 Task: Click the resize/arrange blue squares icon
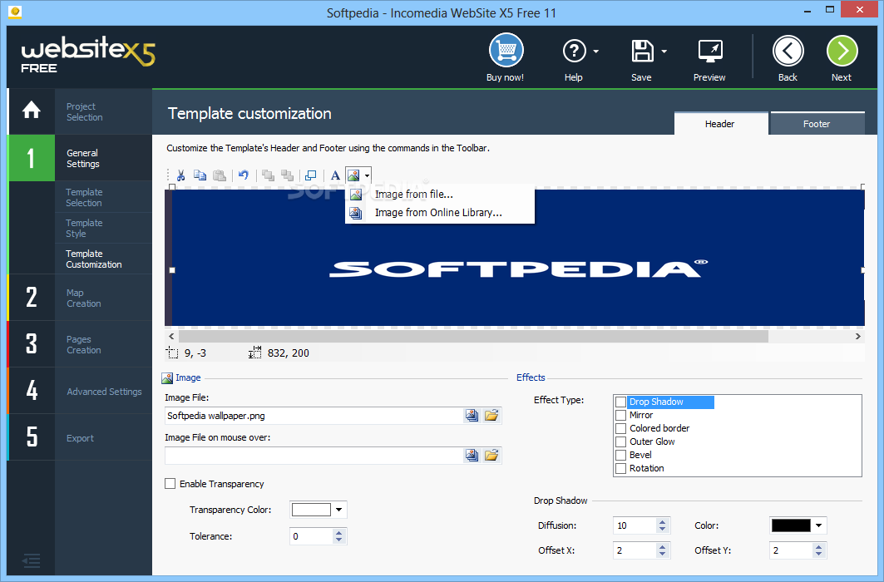(311, 175)
